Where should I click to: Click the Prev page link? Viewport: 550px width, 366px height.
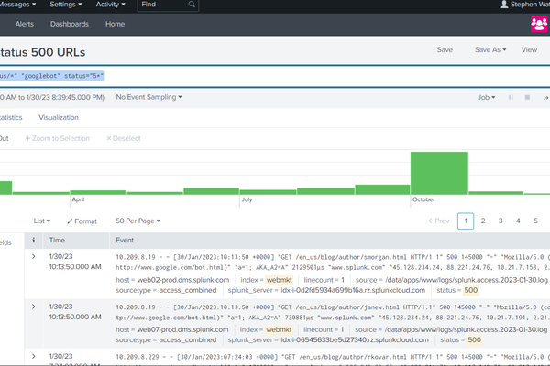coord(439,221)
